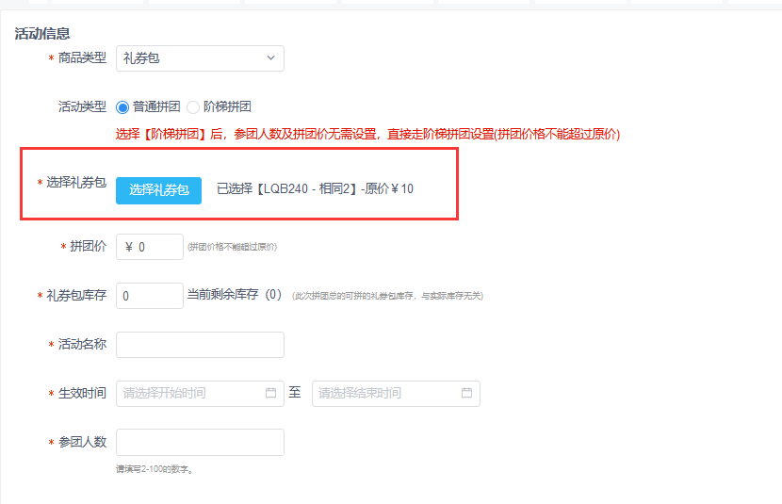
Task: Select the 阶梯拼团 radio button
Action: click(x=193, y=107)
